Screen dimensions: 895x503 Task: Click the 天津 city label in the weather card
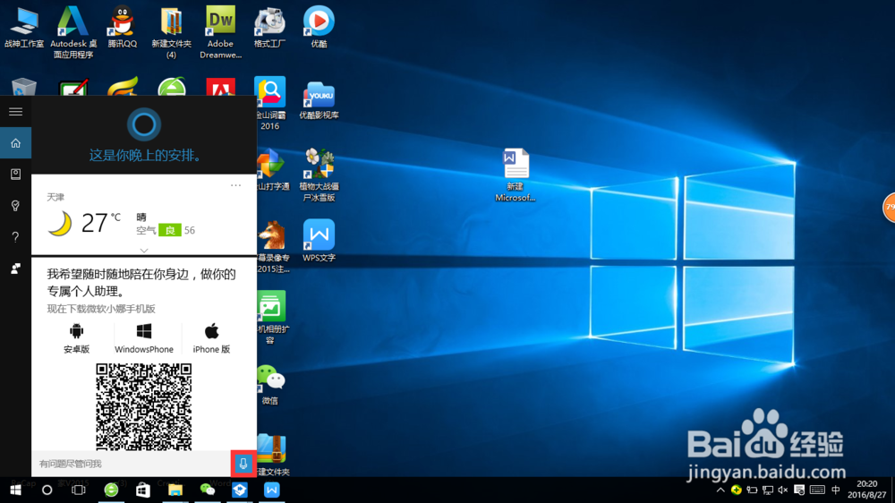(x=55, y=197)
